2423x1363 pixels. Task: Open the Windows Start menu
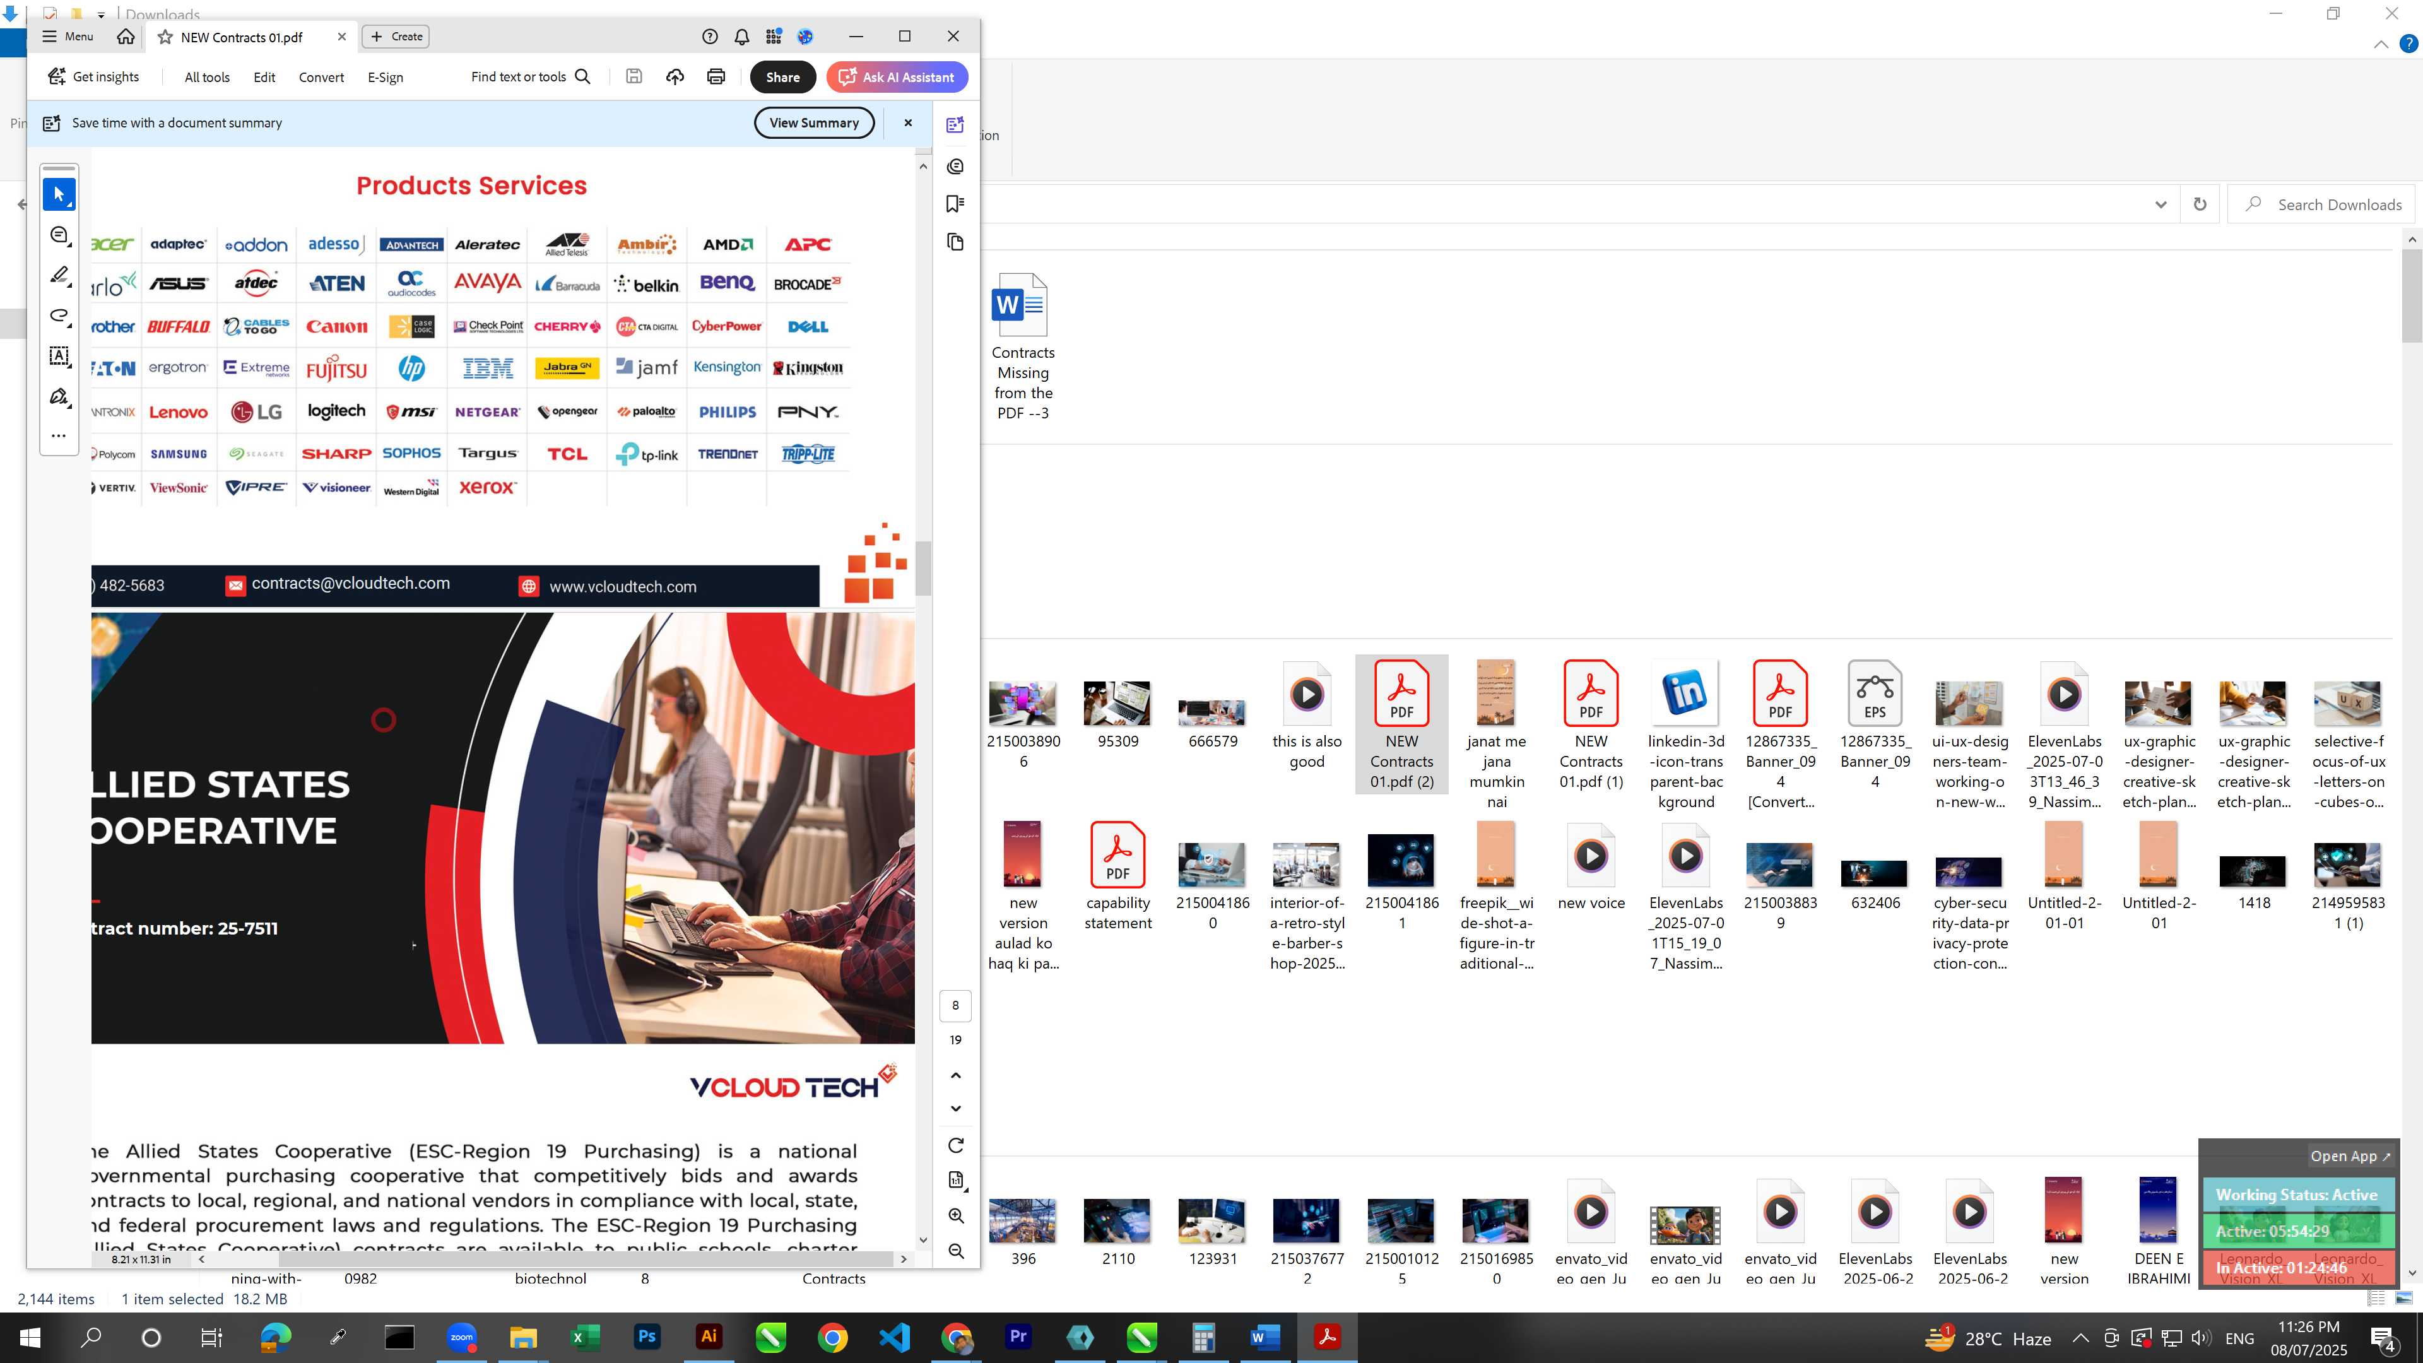click(30, 1336)
